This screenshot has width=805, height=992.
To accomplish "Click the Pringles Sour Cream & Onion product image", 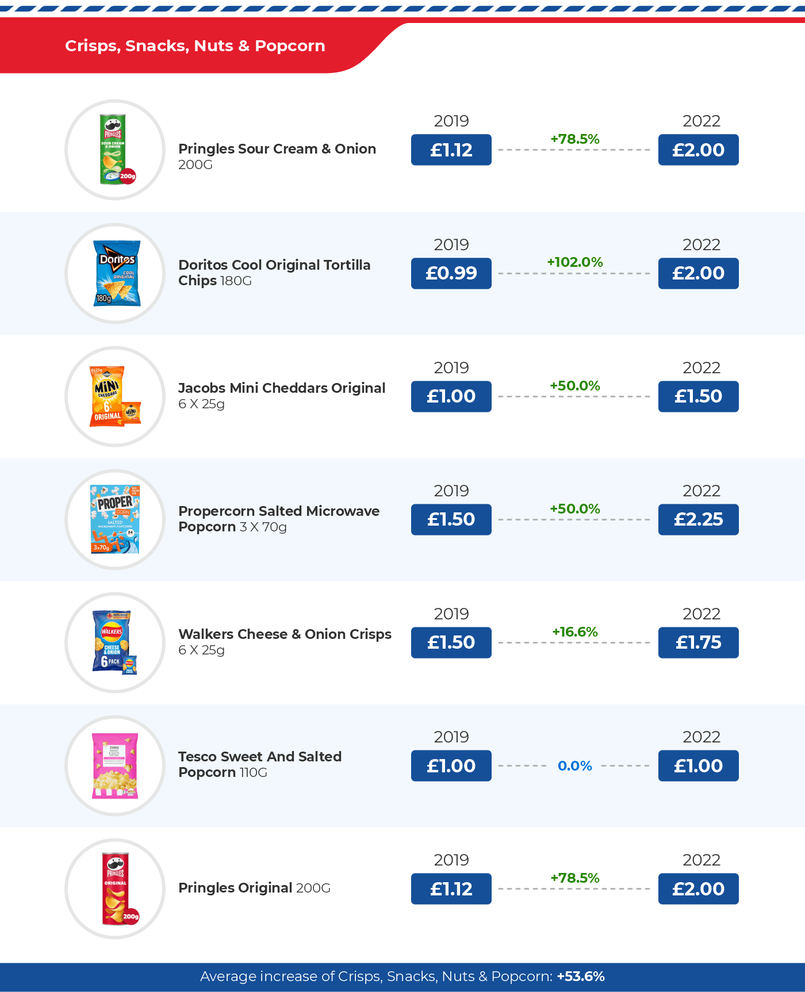I will 115,150.
